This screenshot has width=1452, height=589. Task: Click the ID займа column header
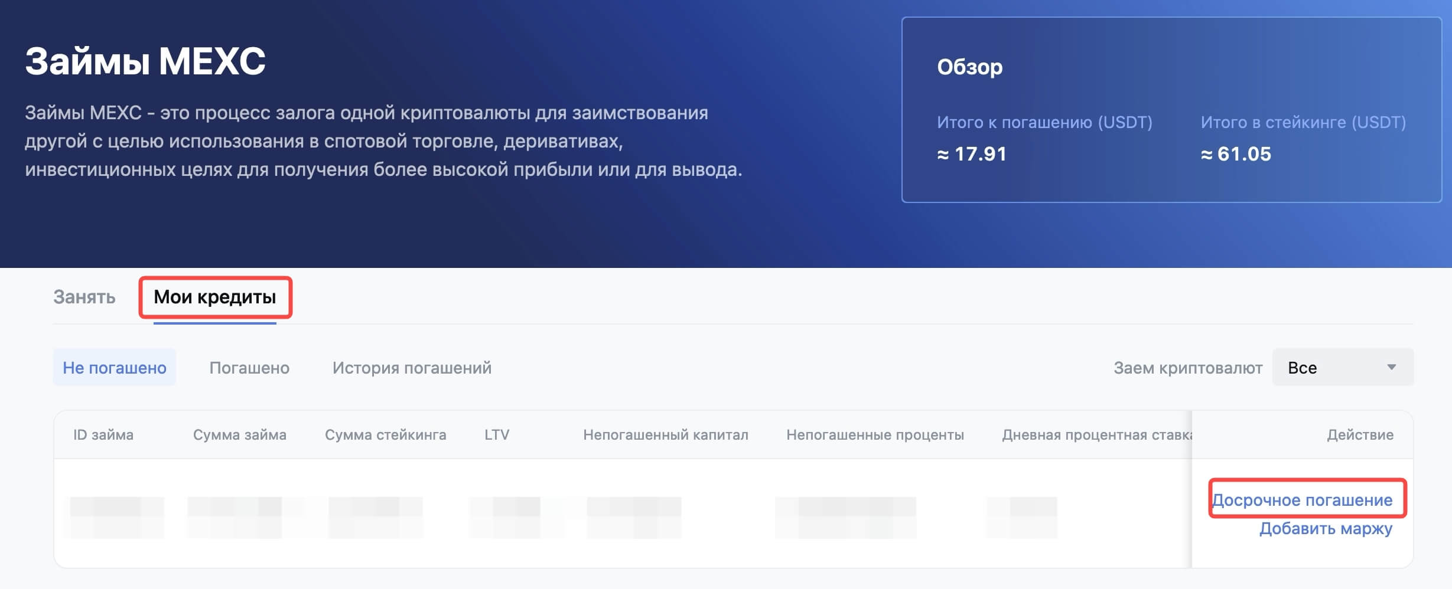point(103,435)
